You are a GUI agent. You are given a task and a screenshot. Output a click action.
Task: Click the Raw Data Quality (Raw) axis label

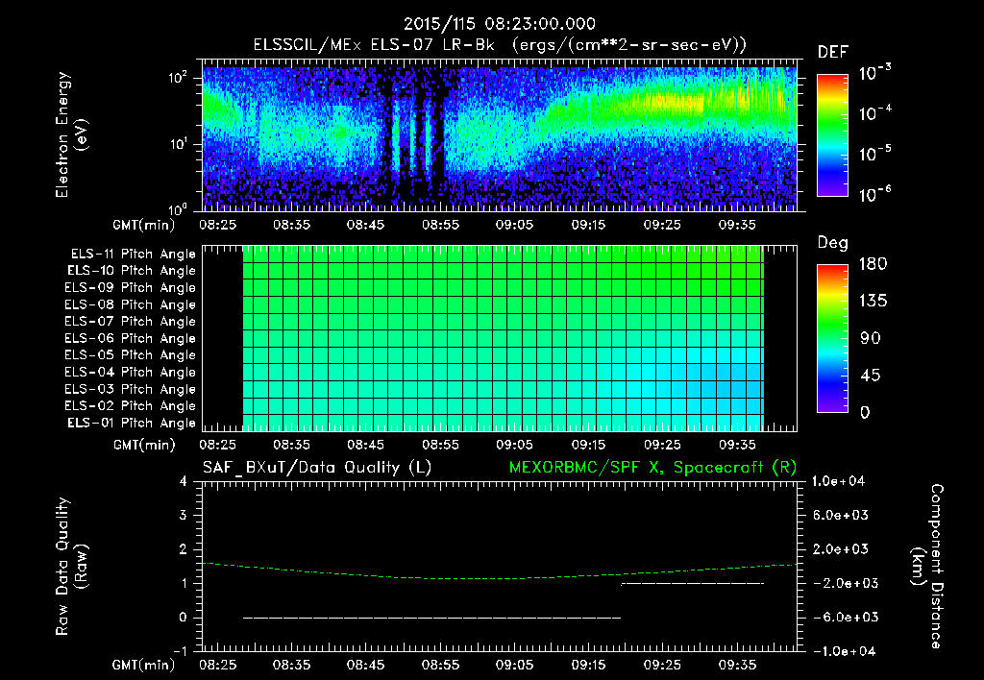[x=71, y=567]
